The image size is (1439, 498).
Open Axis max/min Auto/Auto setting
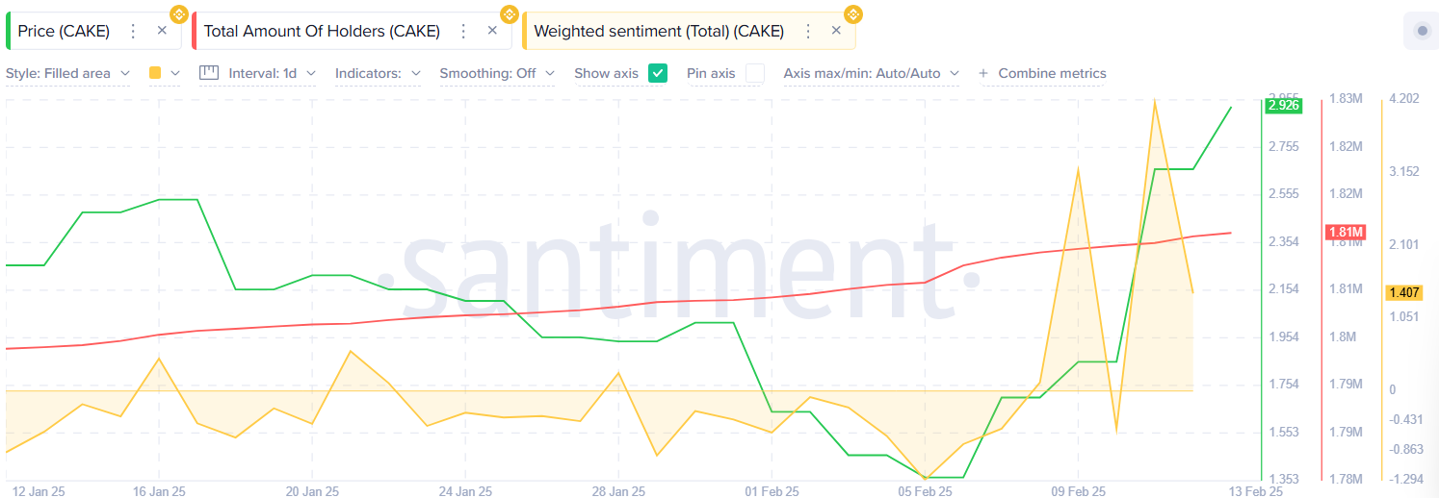[871, 73]
